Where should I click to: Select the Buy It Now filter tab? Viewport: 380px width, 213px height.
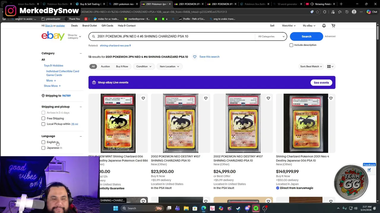coord(122,67)
